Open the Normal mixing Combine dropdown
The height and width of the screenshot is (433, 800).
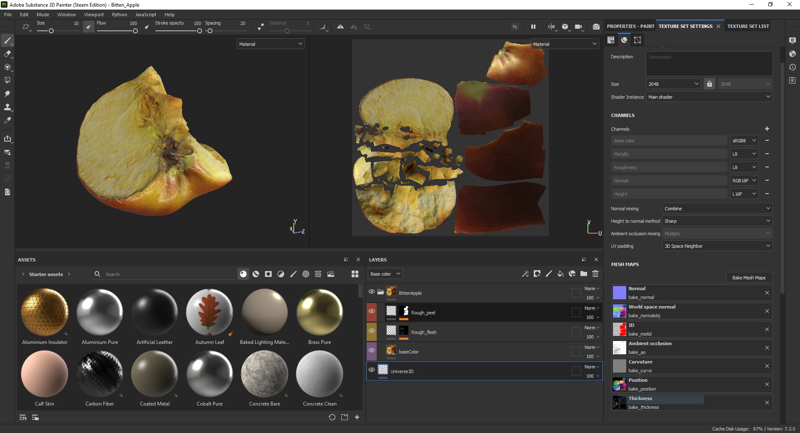click(x=717, y=209)
